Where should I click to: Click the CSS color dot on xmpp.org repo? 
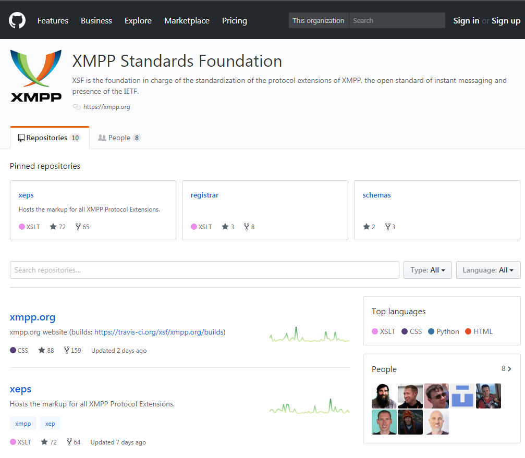coord(13,350)
